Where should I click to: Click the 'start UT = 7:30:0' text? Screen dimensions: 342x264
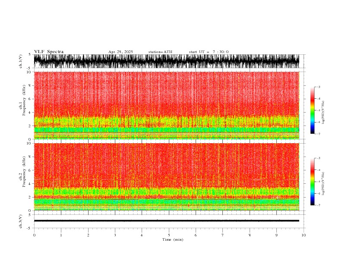[209, 52]
